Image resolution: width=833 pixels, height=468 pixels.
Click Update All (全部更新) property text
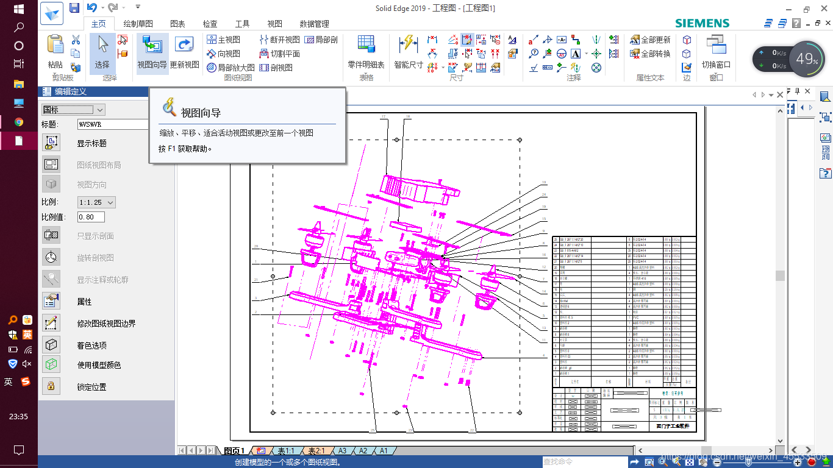coord(650,40)
